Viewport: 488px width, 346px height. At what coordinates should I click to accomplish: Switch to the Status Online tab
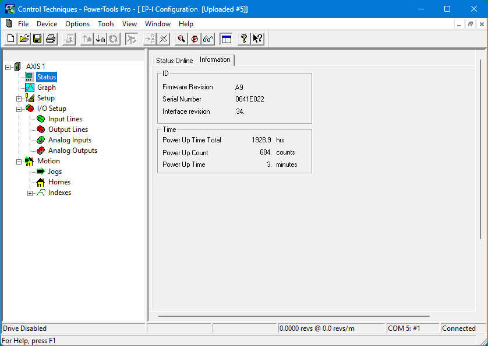coord(174,61)
